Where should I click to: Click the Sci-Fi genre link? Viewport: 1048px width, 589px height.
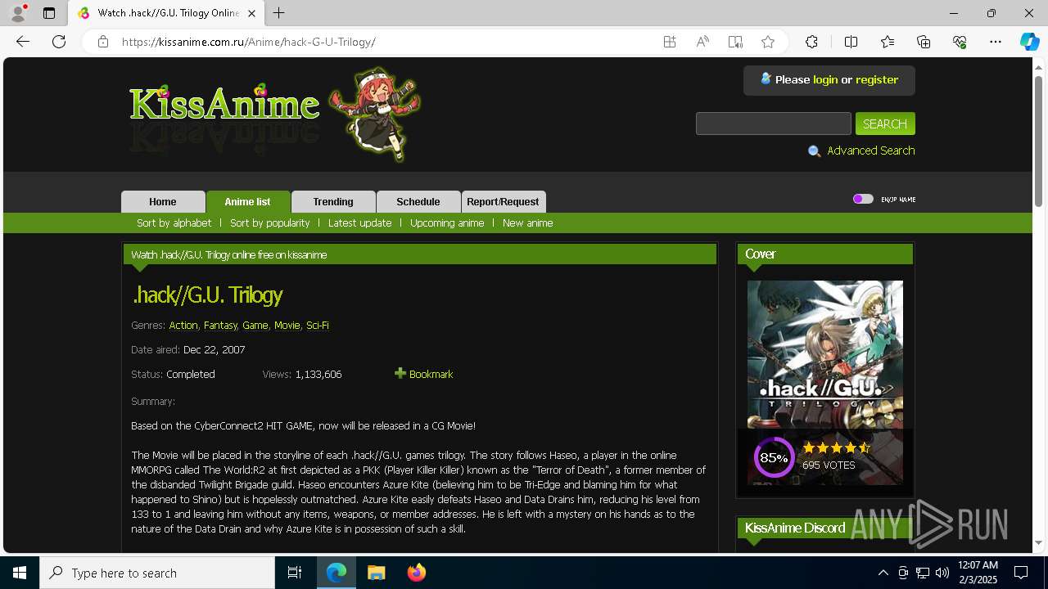tap(318, 325)
